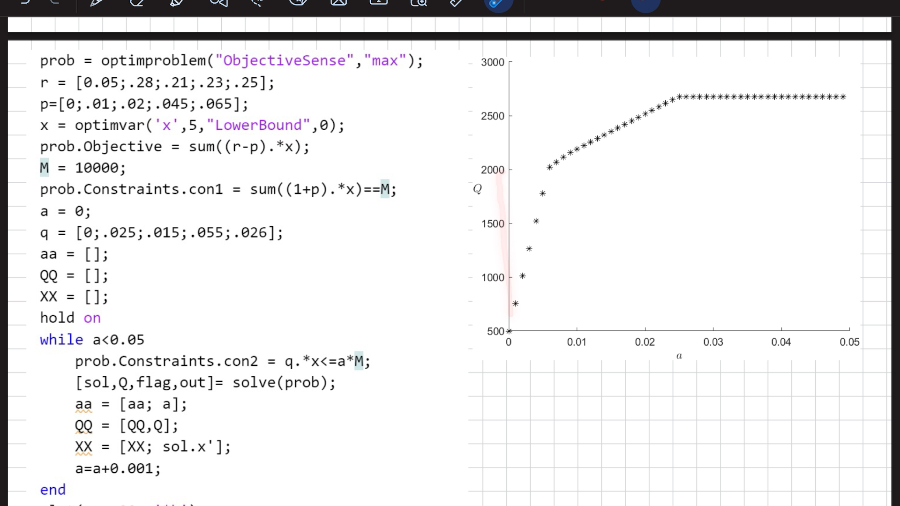Select the eraser tool in the toolbar
Image resolution: width=900 pixels, height=506 pixels.
[x=136, y=3]
